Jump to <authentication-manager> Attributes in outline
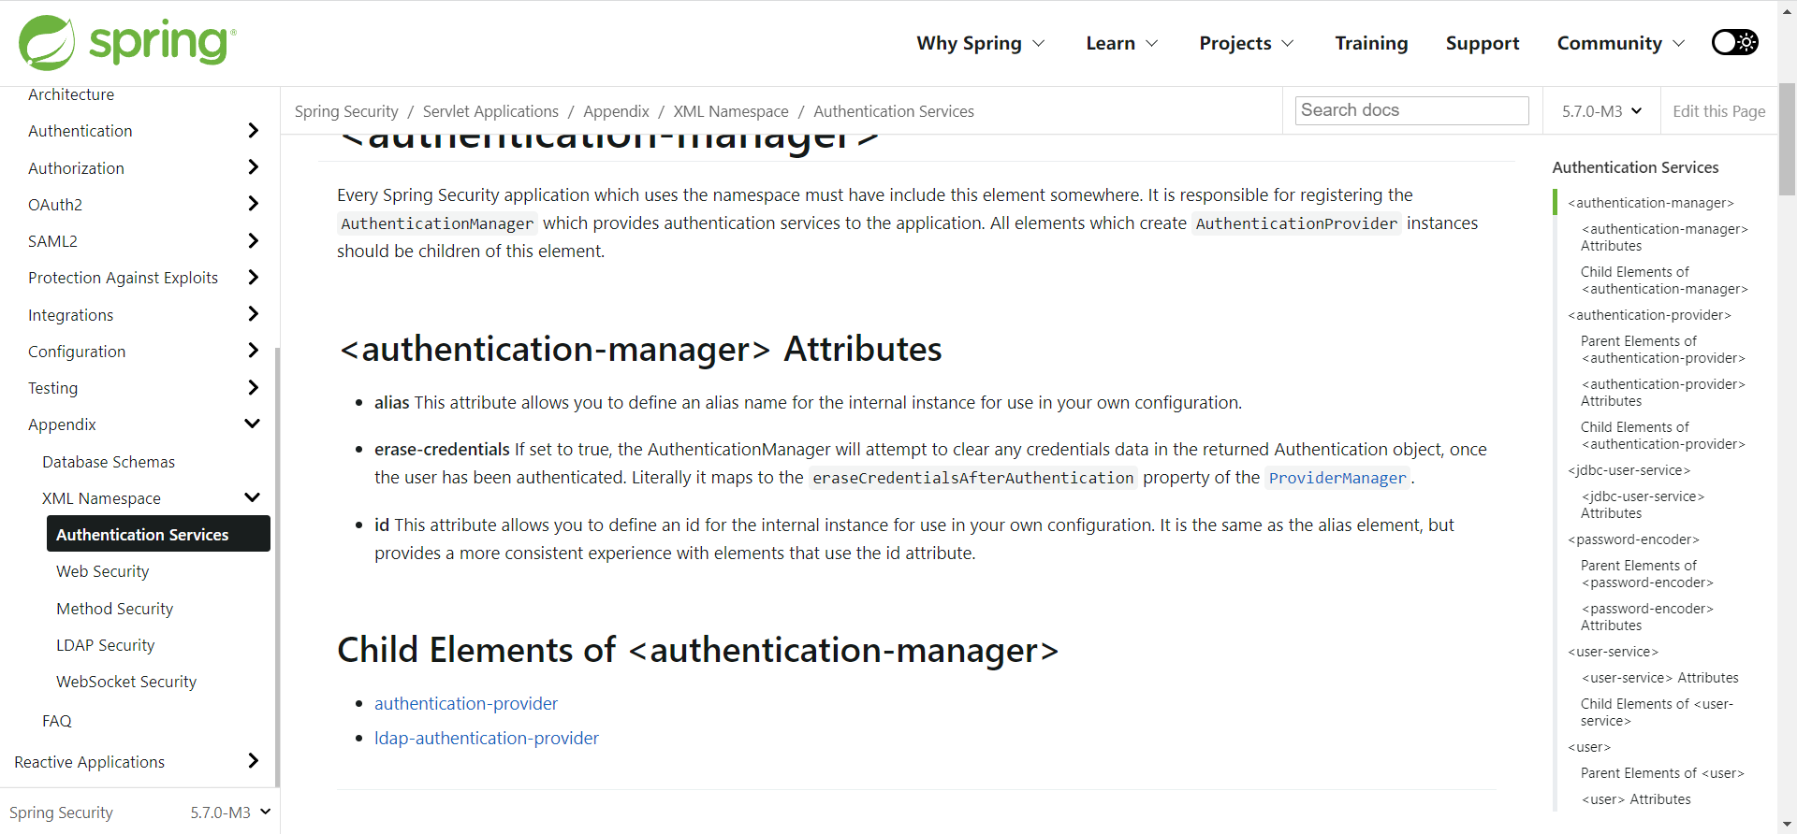Viewport: 1797px width, 834px height. (1664, 237)
